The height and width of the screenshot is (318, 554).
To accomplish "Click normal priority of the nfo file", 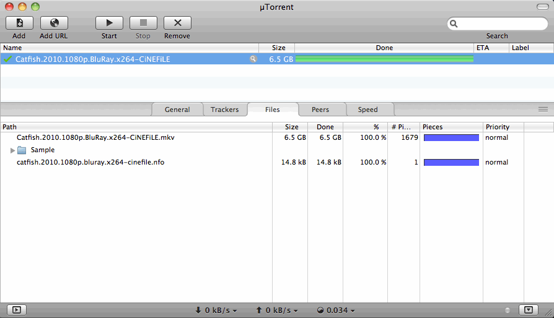I will click(496, 162).
